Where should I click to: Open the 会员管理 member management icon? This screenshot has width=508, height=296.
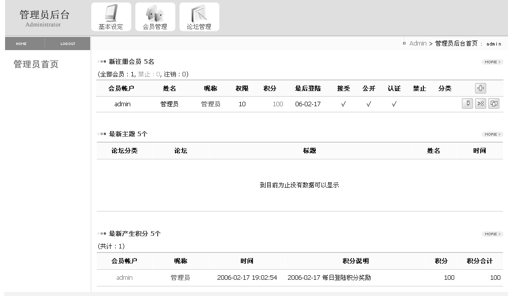(x=155, y=17)
